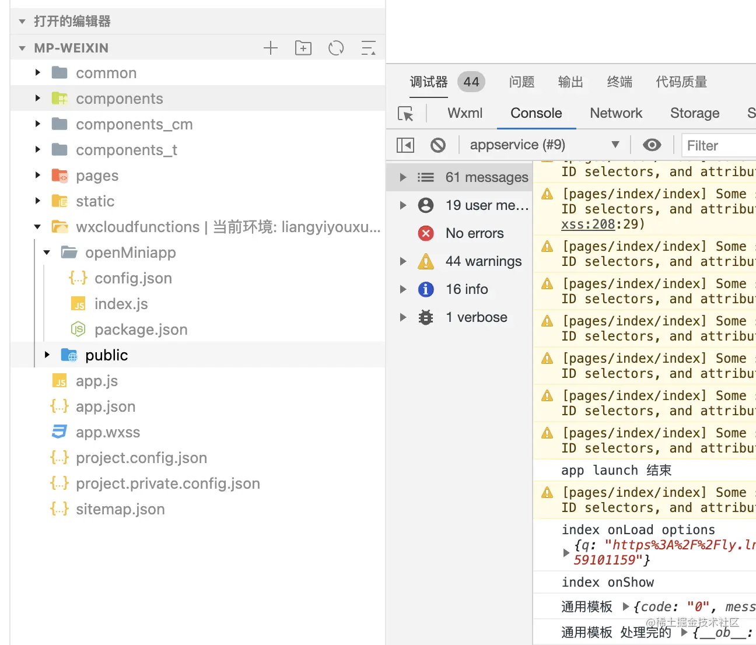Image resolution: width=756 pixels, height=645 pixels.
Task: Click the red No errors icon
Action: coord(426,233)
